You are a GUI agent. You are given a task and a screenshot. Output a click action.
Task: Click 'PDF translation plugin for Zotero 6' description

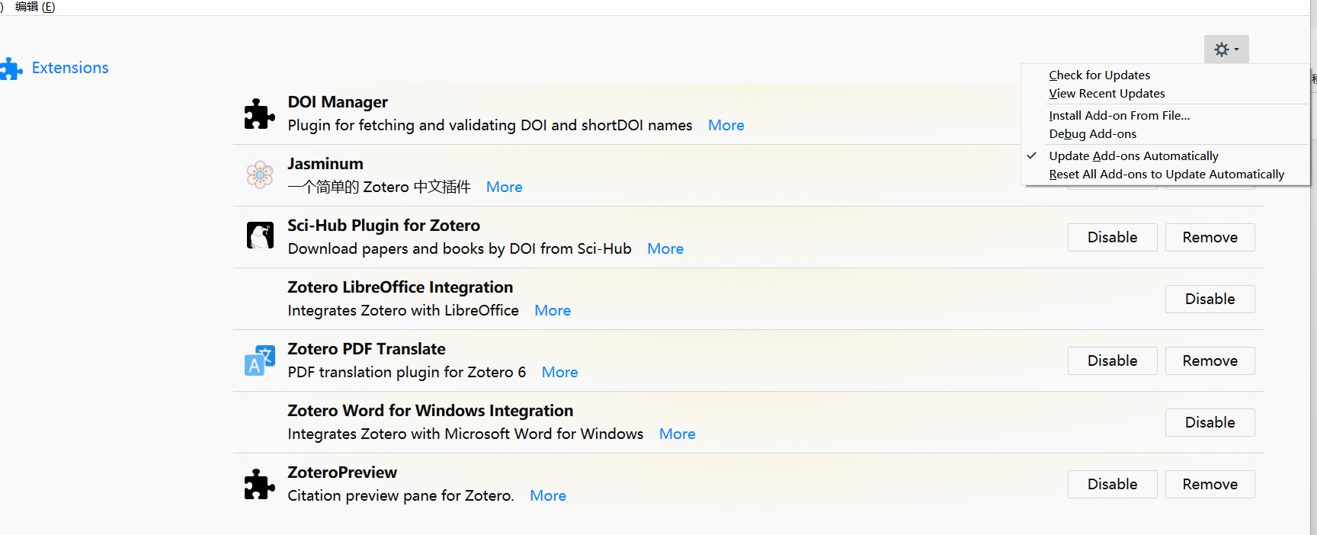tap(407, 372)
